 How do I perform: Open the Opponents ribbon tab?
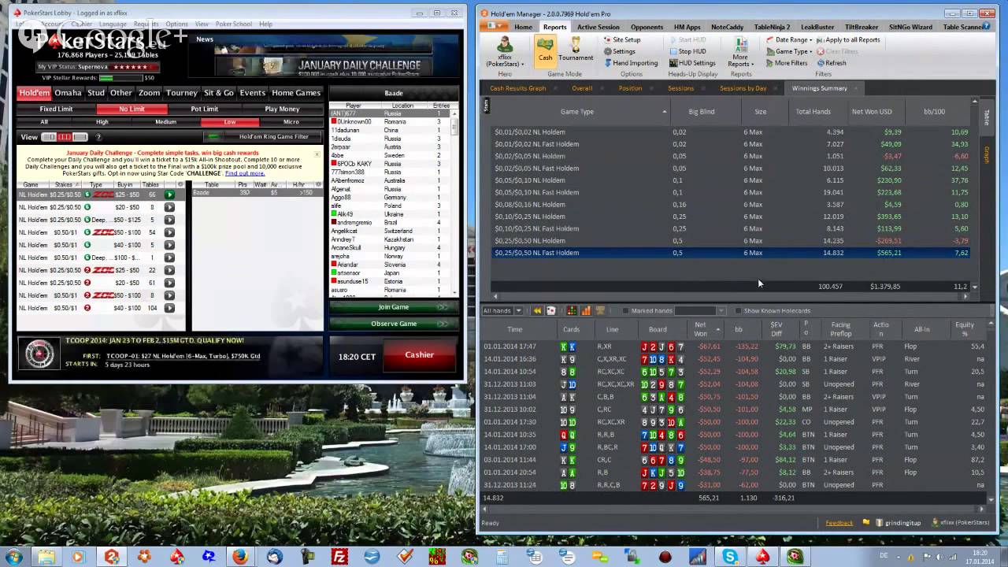[x=647, y=27]
